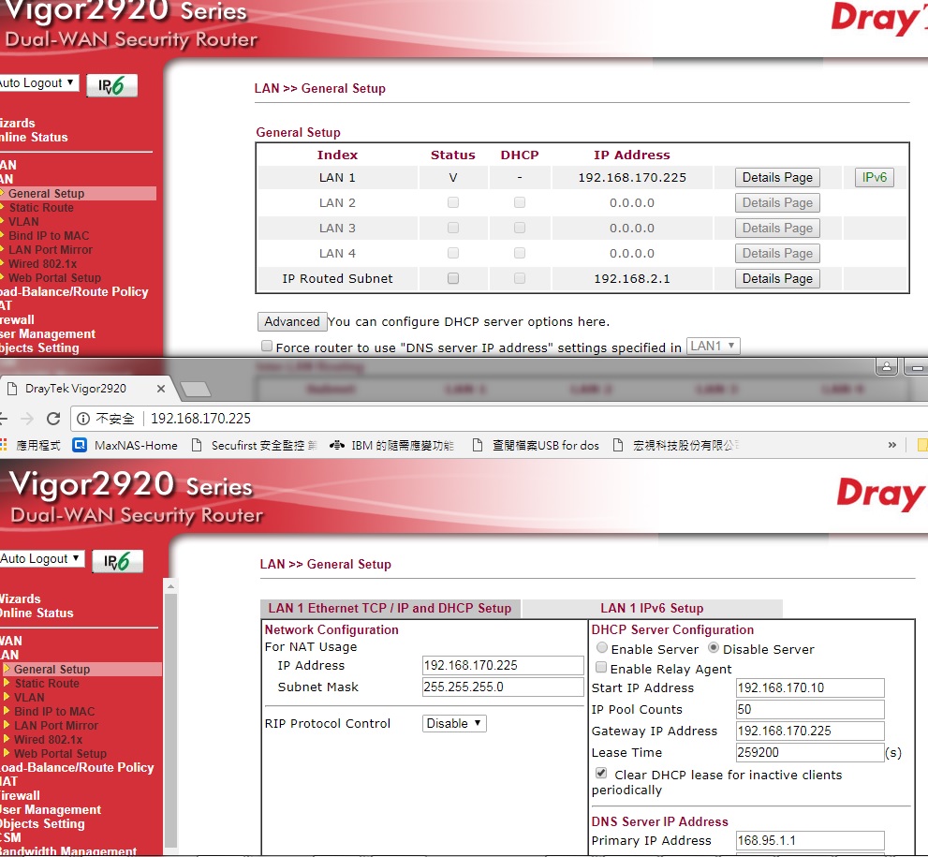Go back with the browser back arrow
The width and height of the screenshot is (928, 857).
tap(3, 419)
